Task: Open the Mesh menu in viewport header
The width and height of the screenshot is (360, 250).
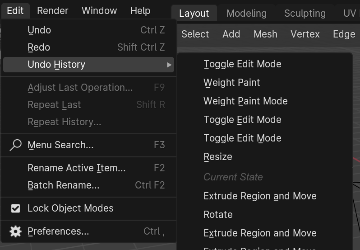Action: pyautogui.click(x=265, y=34)
